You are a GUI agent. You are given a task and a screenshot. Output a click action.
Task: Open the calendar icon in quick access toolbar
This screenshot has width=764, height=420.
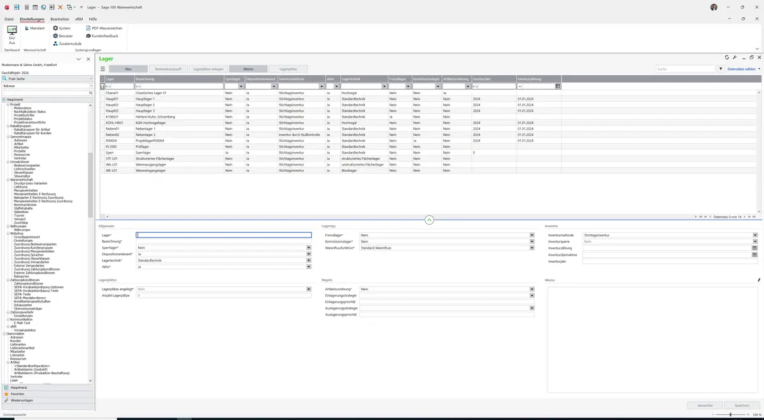click(x=35, y=7)
